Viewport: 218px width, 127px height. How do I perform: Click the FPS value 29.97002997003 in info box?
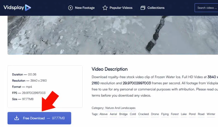[x=34, y=93]
